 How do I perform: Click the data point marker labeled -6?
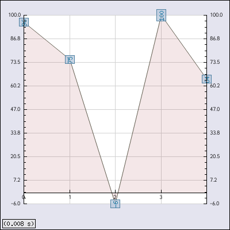115,204
